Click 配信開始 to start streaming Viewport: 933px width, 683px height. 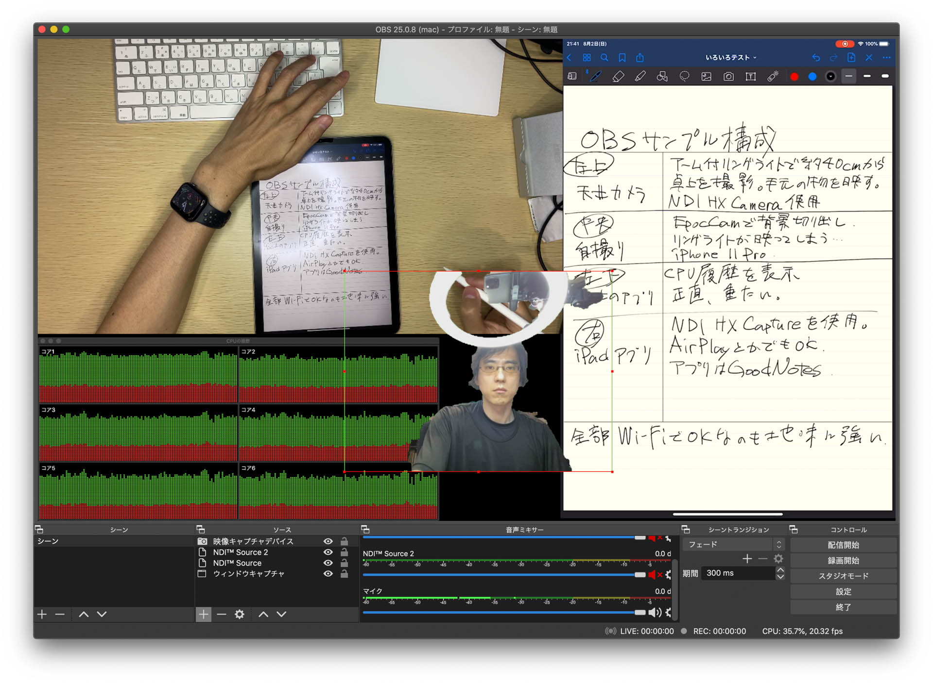point(843,545)
